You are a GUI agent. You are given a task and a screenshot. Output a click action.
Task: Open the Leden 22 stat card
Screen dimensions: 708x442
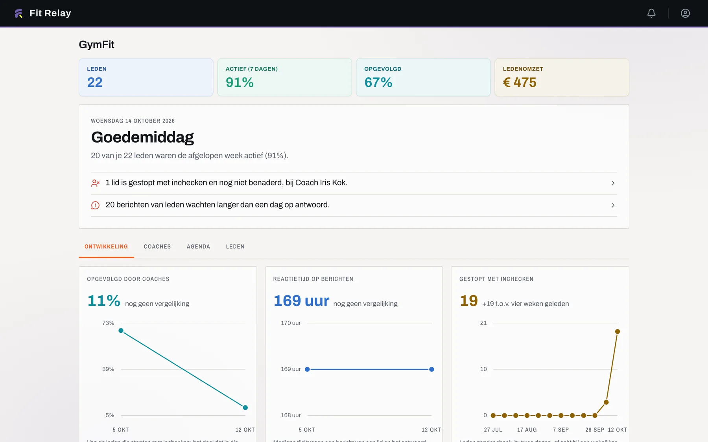[146, 77]
